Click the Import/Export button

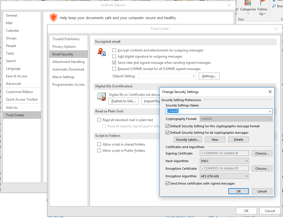click(150, 101)
